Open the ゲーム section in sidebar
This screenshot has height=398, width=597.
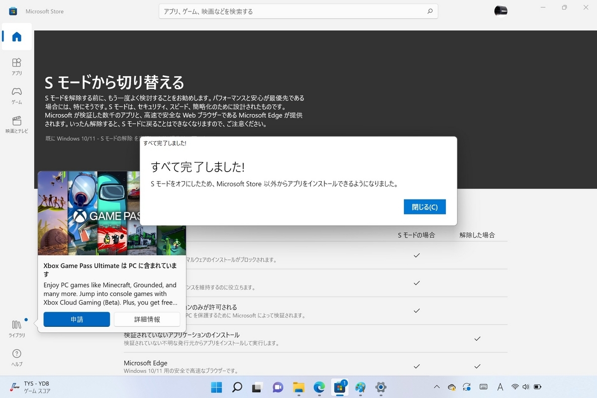pos(17,95)
